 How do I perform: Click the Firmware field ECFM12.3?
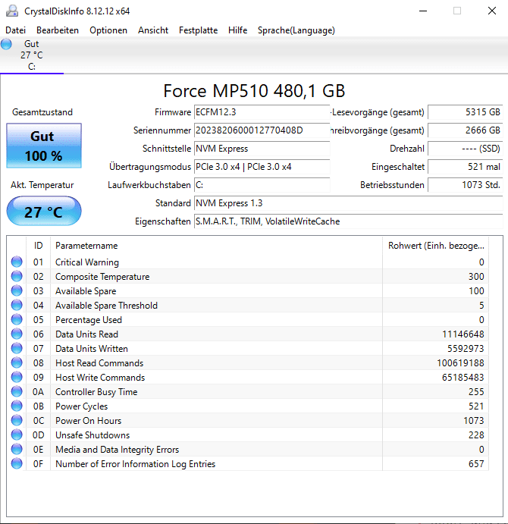point(262,112)
